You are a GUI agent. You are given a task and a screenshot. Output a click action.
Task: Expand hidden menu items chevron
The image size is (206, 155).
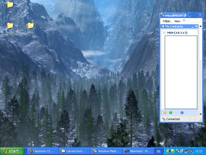[184, 21]
